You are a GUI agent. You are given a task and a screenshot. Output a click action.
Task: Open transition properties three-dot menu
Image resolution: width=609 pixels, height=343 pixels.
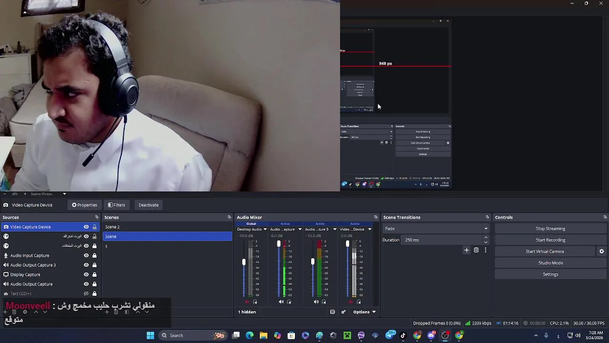click(x=485, y=250)
